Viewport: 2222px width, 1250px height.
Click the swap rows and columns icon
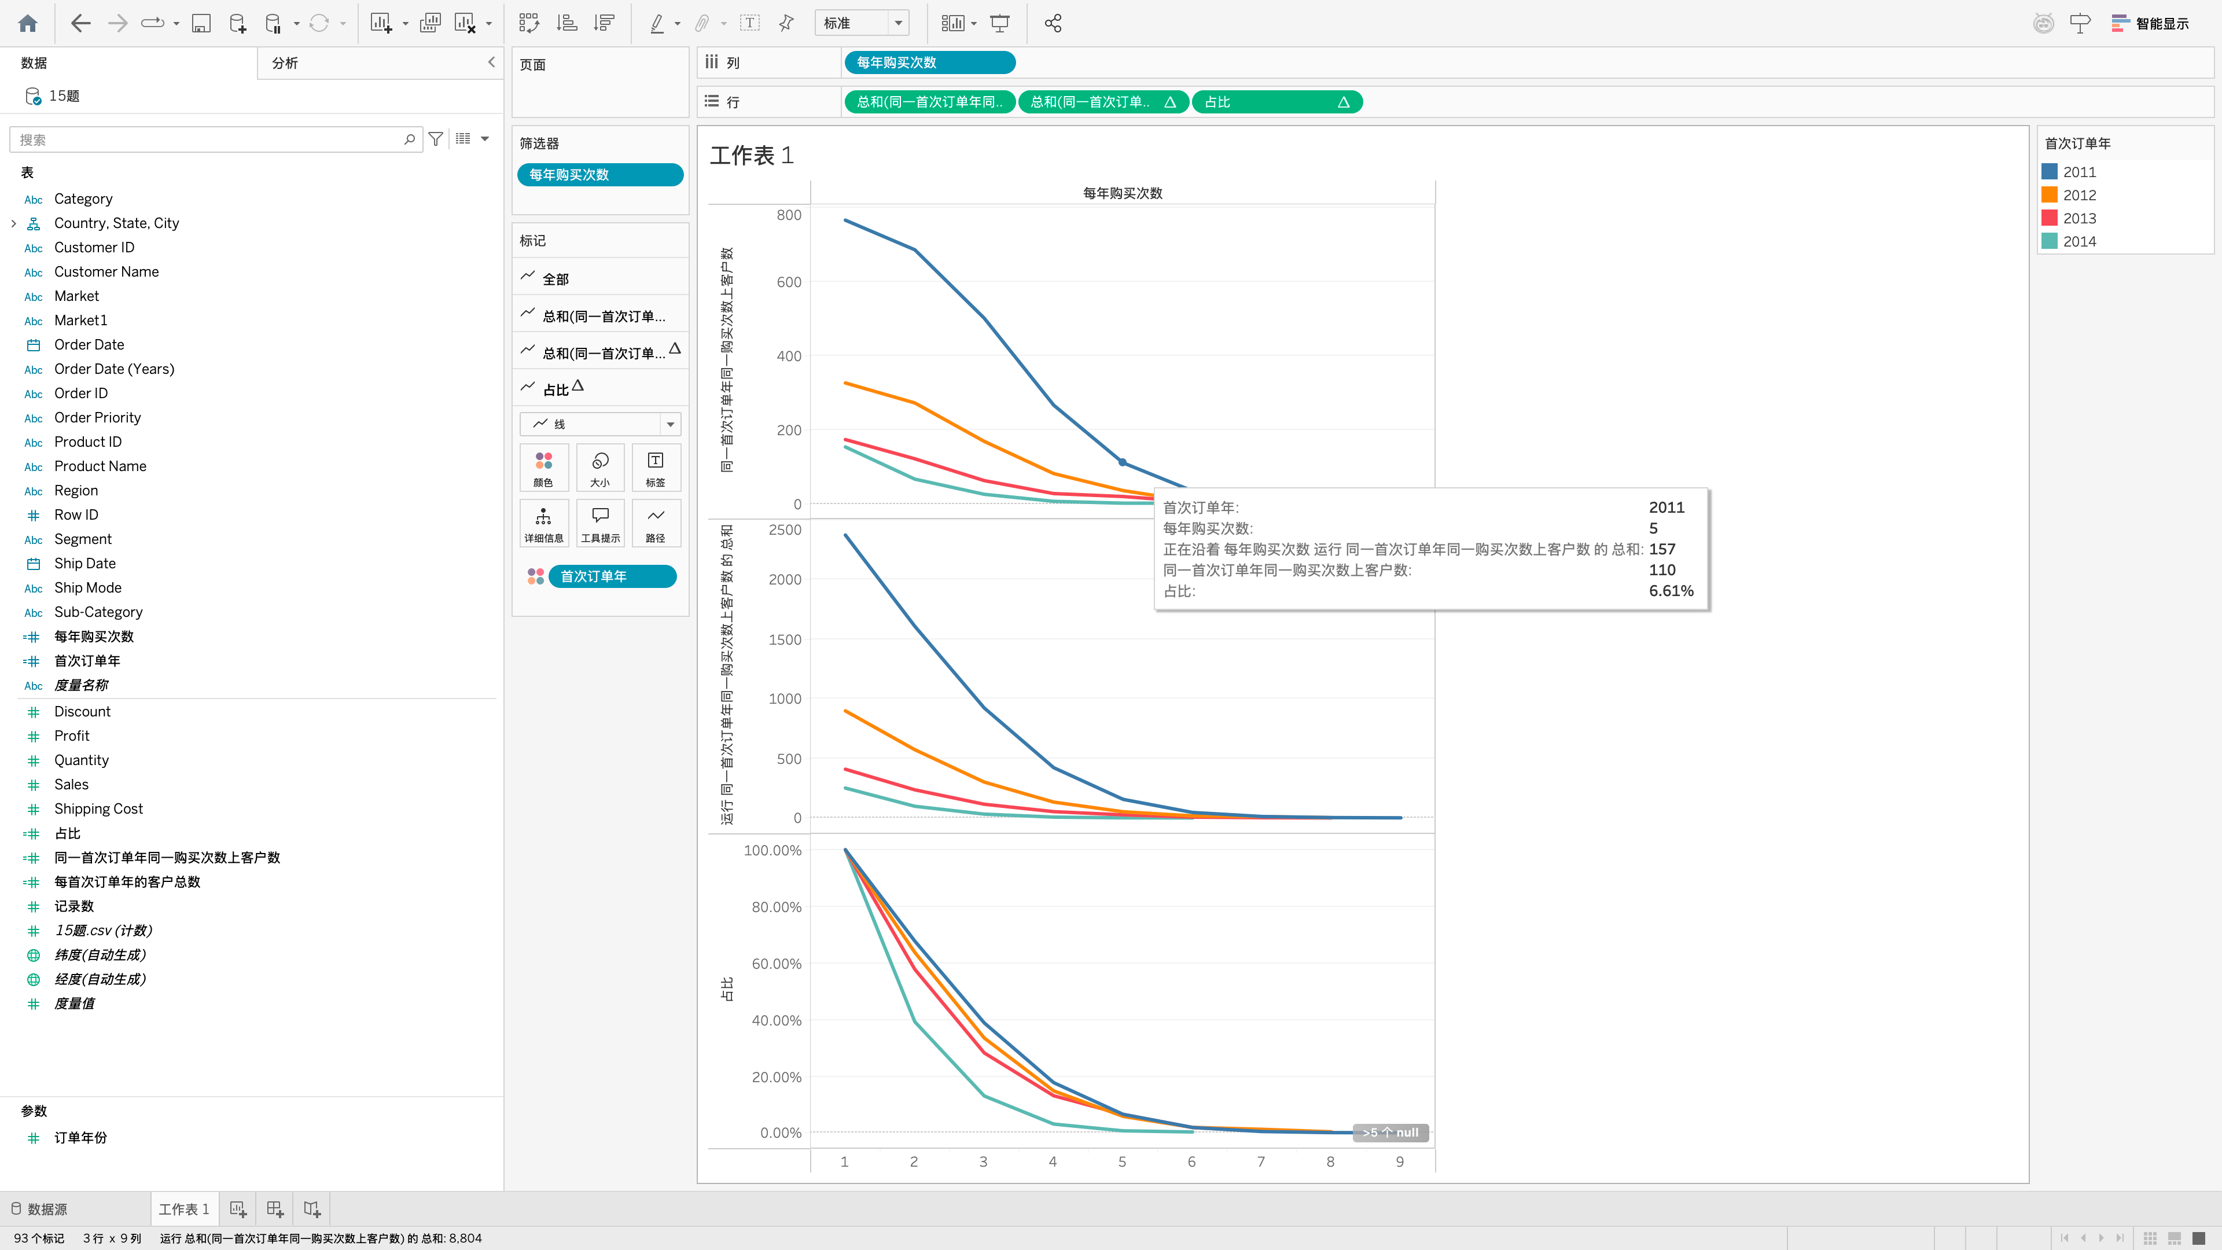click(x=529, y=23)
